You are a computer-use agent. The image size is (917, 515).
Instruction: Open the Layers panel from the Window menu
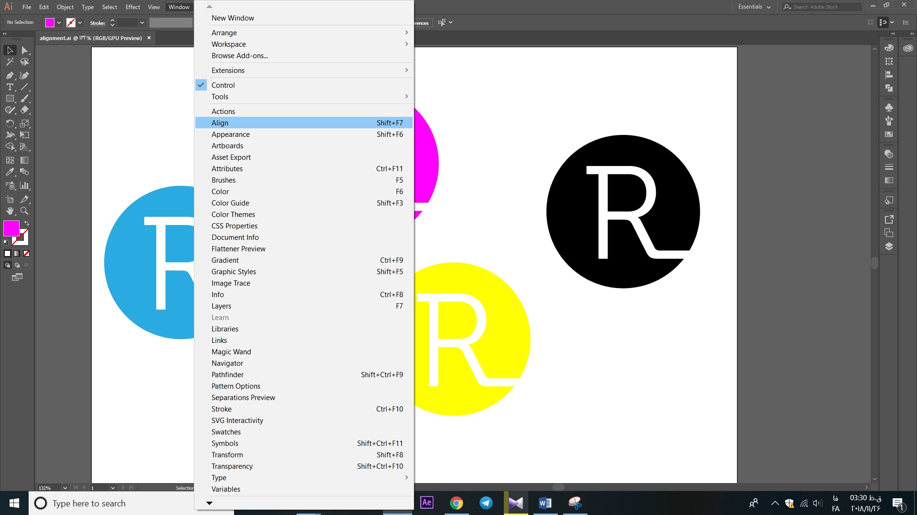click(x=304, y=306)
